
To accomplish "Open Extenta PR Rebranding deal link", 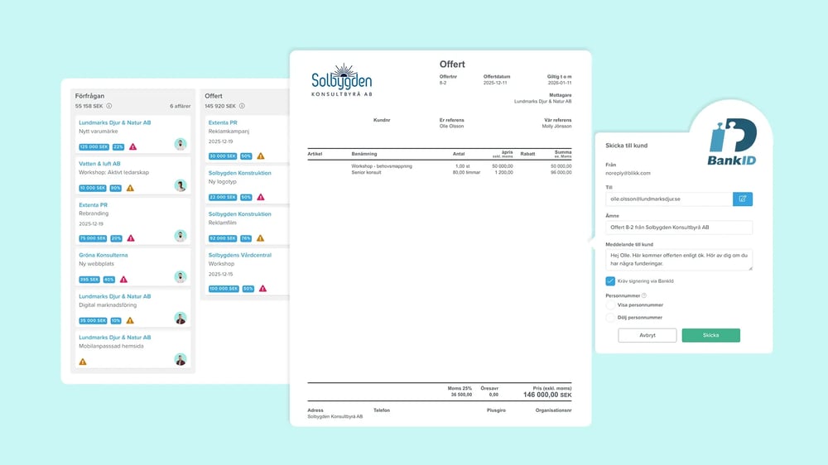I will (93, 205).
